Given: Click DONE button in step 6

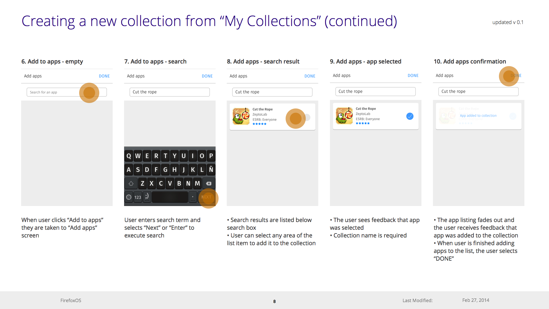Looking at the screenshot, I should tap(104, 76).
